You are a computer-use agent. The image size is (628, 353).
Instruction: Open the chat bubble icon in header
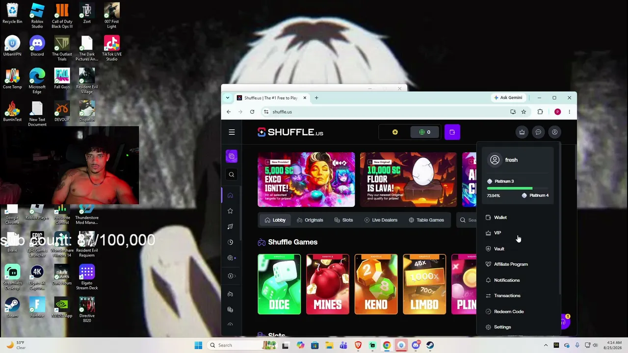point(538,132)
